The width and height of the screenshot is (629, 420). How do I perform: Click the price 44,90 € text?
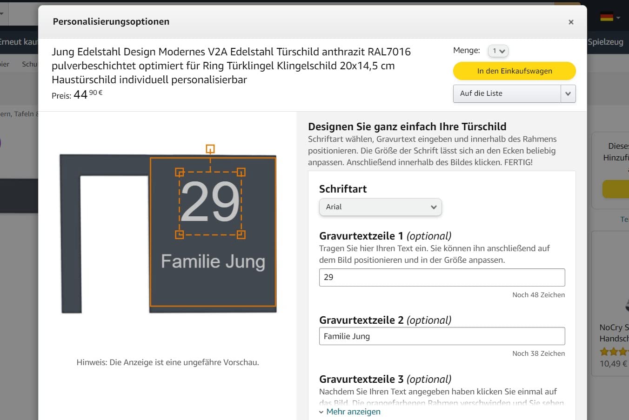coord(88,94)
